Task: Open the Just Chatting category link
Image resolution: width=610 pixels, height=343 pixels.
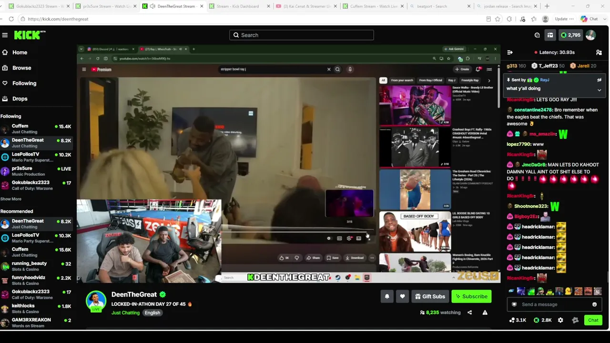Action: 125,313
